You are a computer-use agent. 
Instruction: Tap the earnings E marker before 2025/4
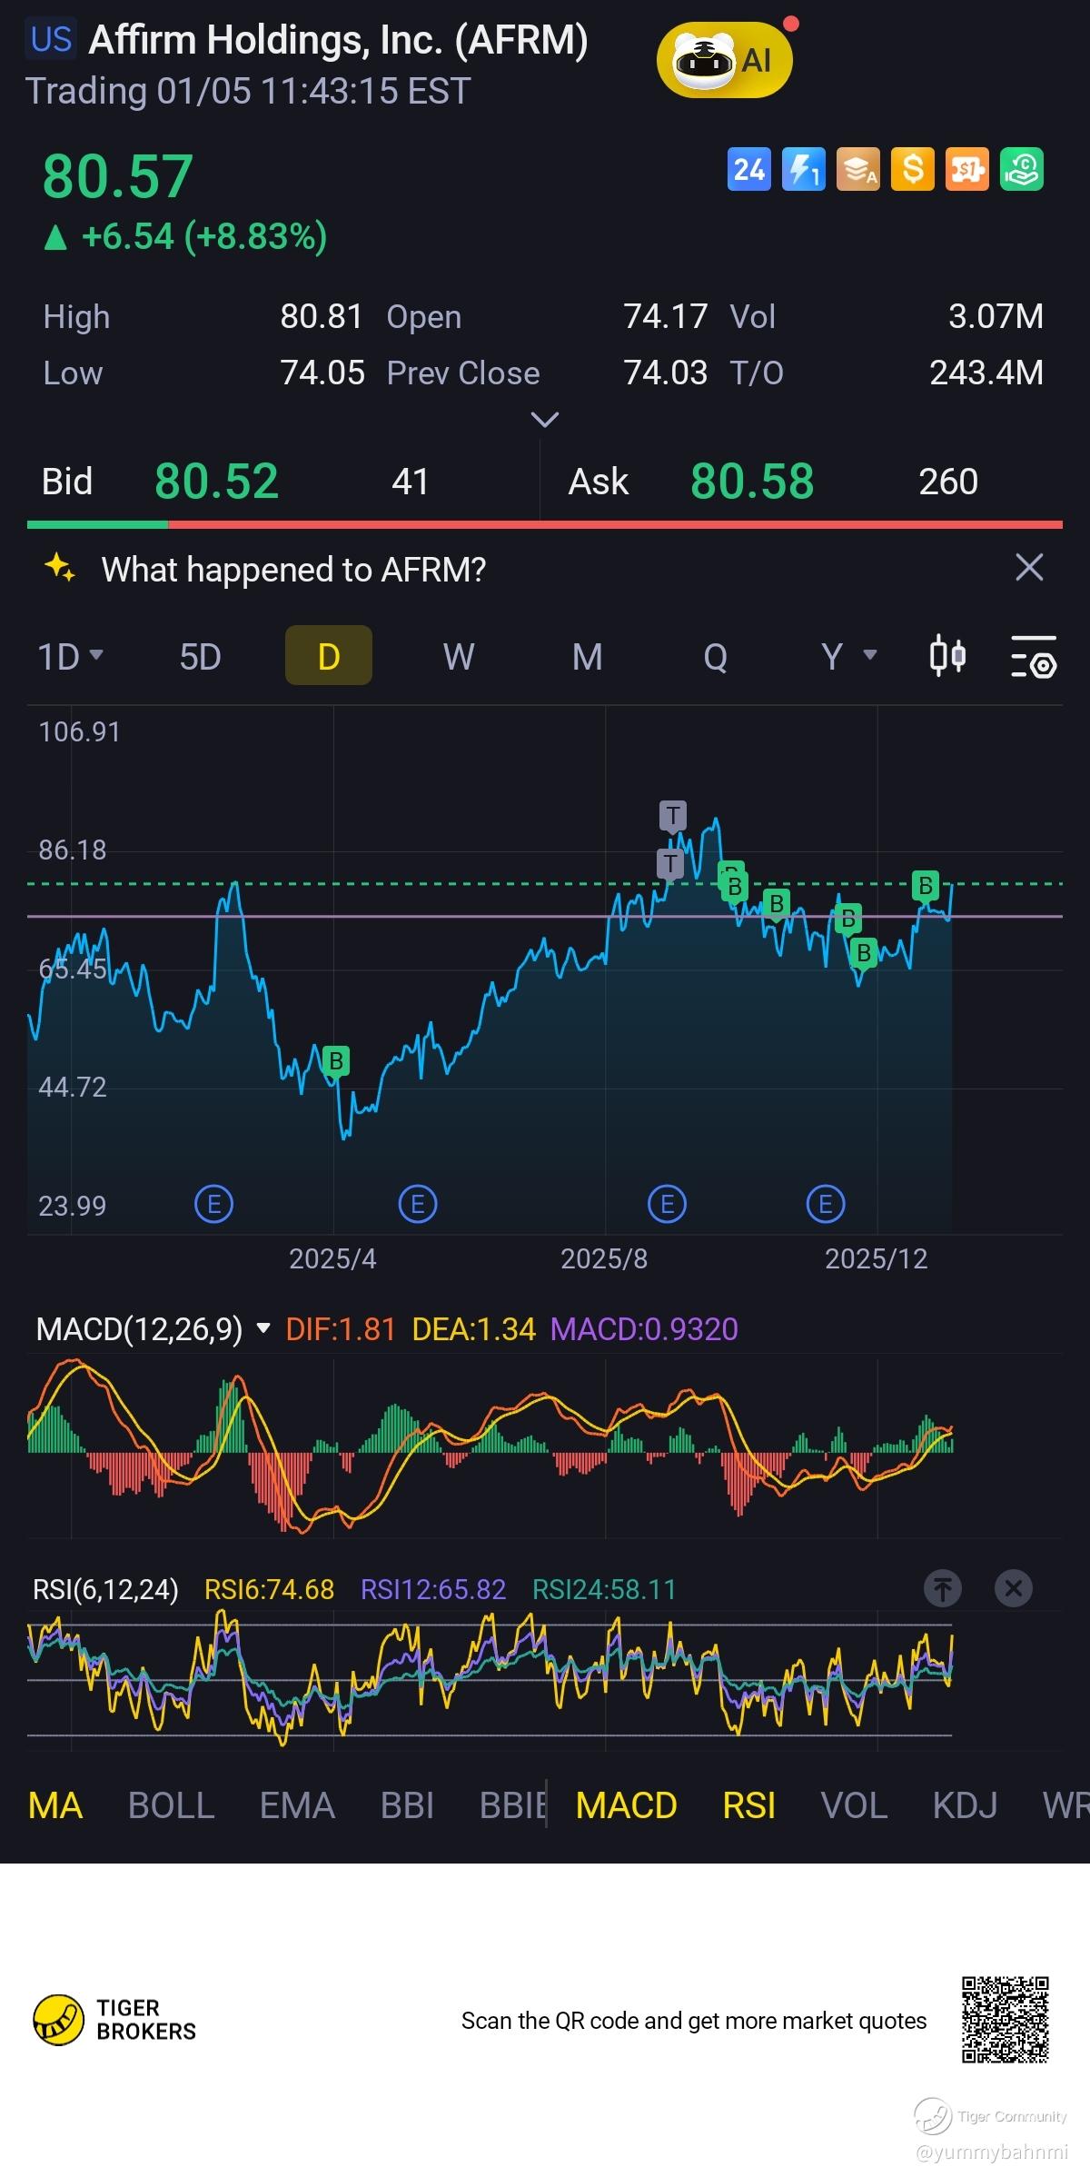(x=214, y=1205)
